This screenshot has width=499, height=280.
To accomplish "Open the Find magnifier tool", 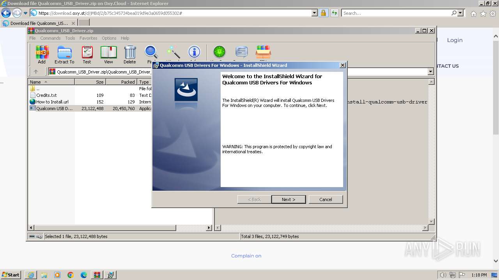I will coord(151,53).
